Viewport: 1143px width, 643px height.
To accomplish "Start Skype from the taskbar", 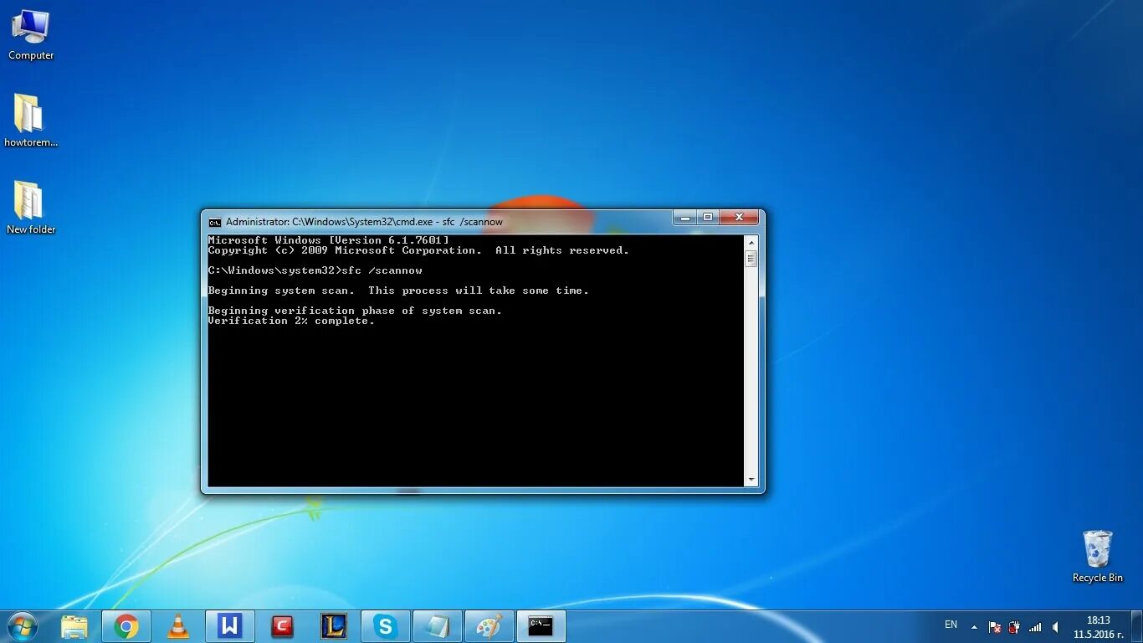I will click(x=386, y=625).
